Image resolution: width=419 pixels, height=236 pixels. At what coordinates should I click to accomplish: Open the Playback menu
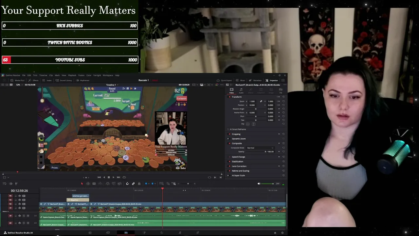72,75
